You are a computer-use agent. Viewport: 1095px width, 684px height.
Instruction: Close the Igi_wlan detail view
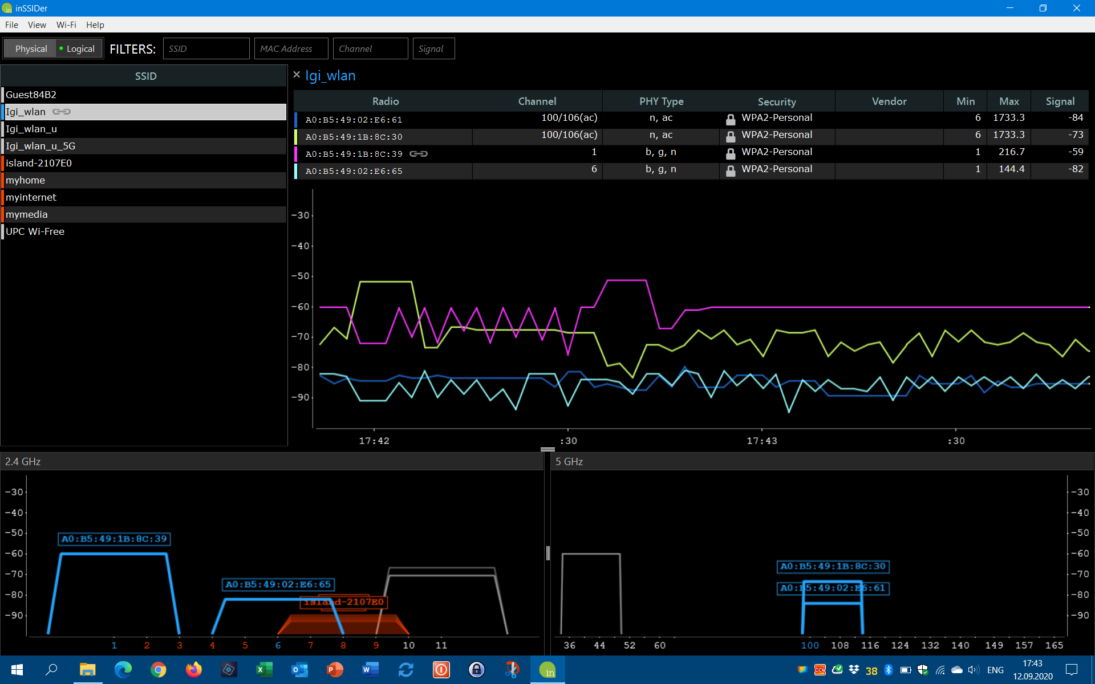tap(297, 75)
